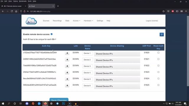Click the Auth Key column header
189x106 pixels.
click(x=46, y=46)
